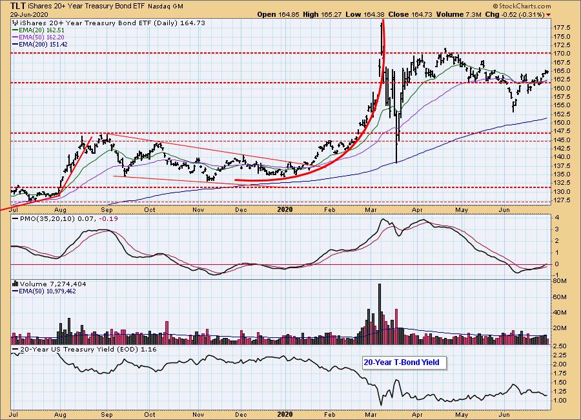The width and height of the screenshot is (581, 420).
Task: Click the Nasdaq GM exchange label
Action: [165, 6]
